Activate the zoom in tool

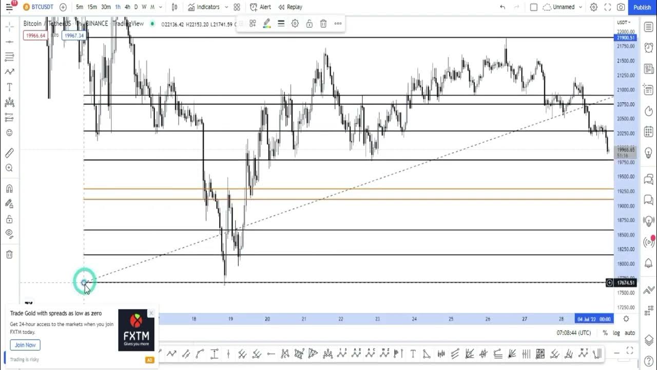[x=9, y=168]
